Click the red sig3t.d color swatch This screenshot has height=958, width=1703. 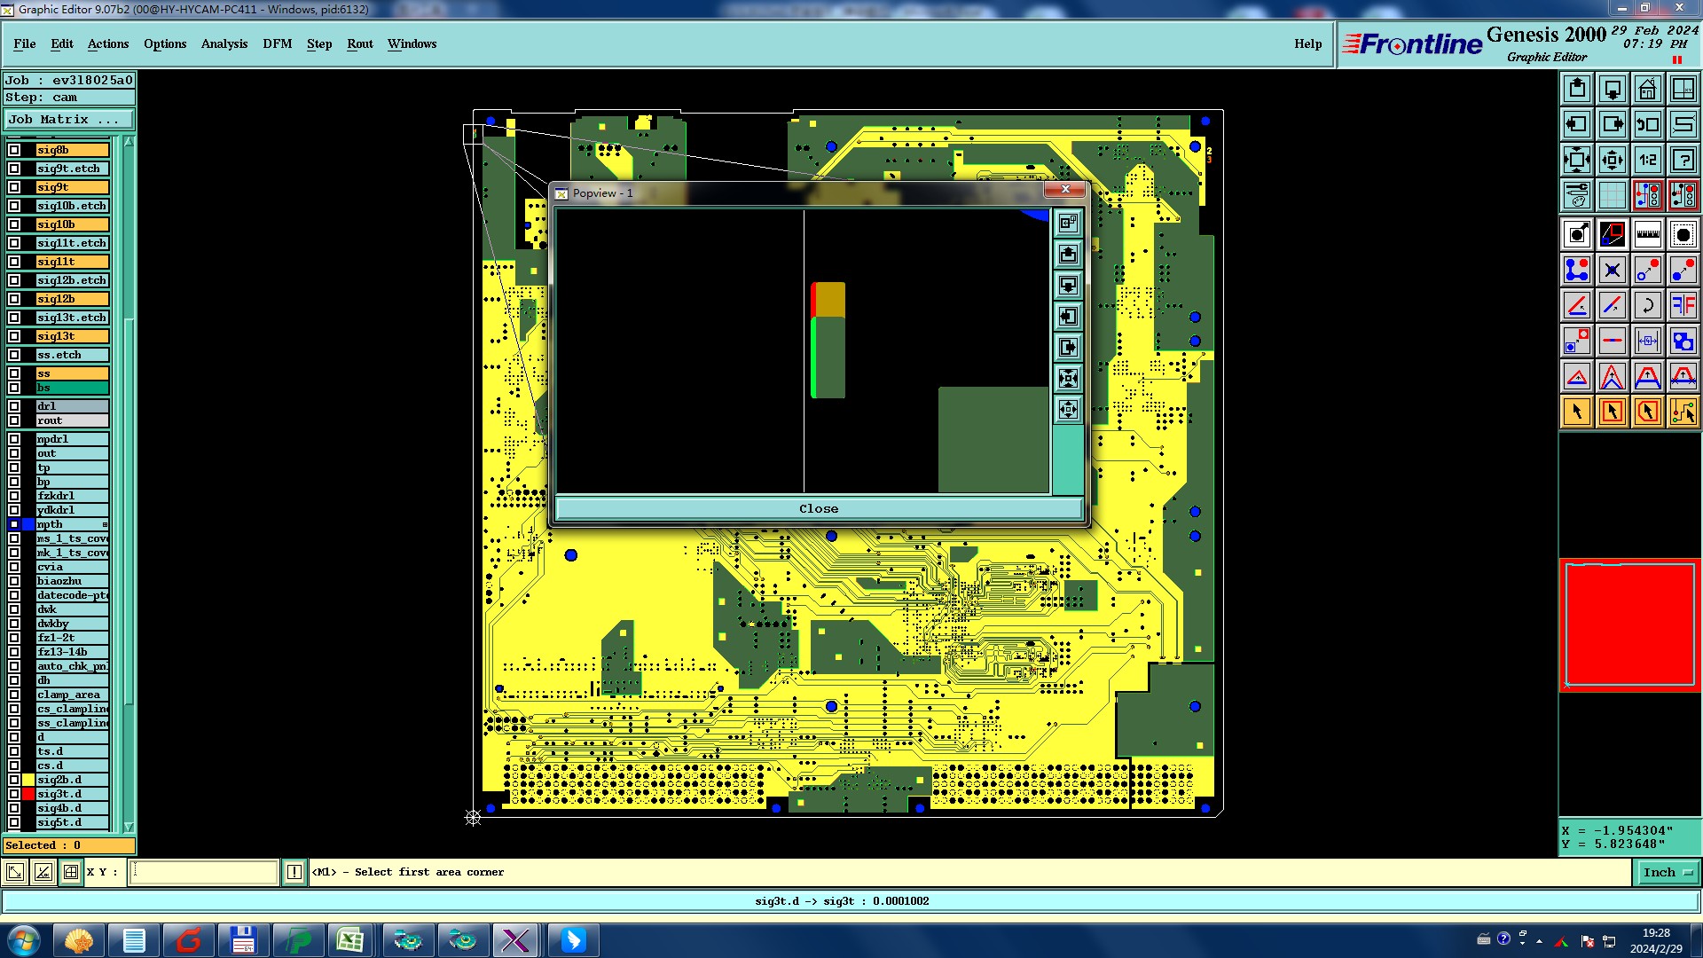pyautogui.click(x=28, y=794)
